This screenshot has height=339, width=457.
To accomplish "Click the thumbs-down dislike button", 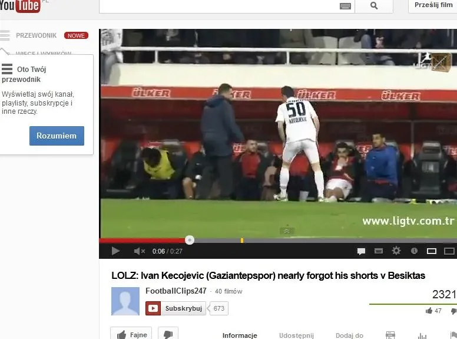I will coord(167,334).
